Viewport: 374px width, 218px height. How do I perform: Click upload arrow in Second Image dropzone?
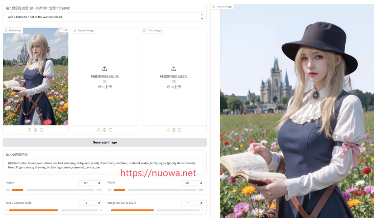pos(104,69)
